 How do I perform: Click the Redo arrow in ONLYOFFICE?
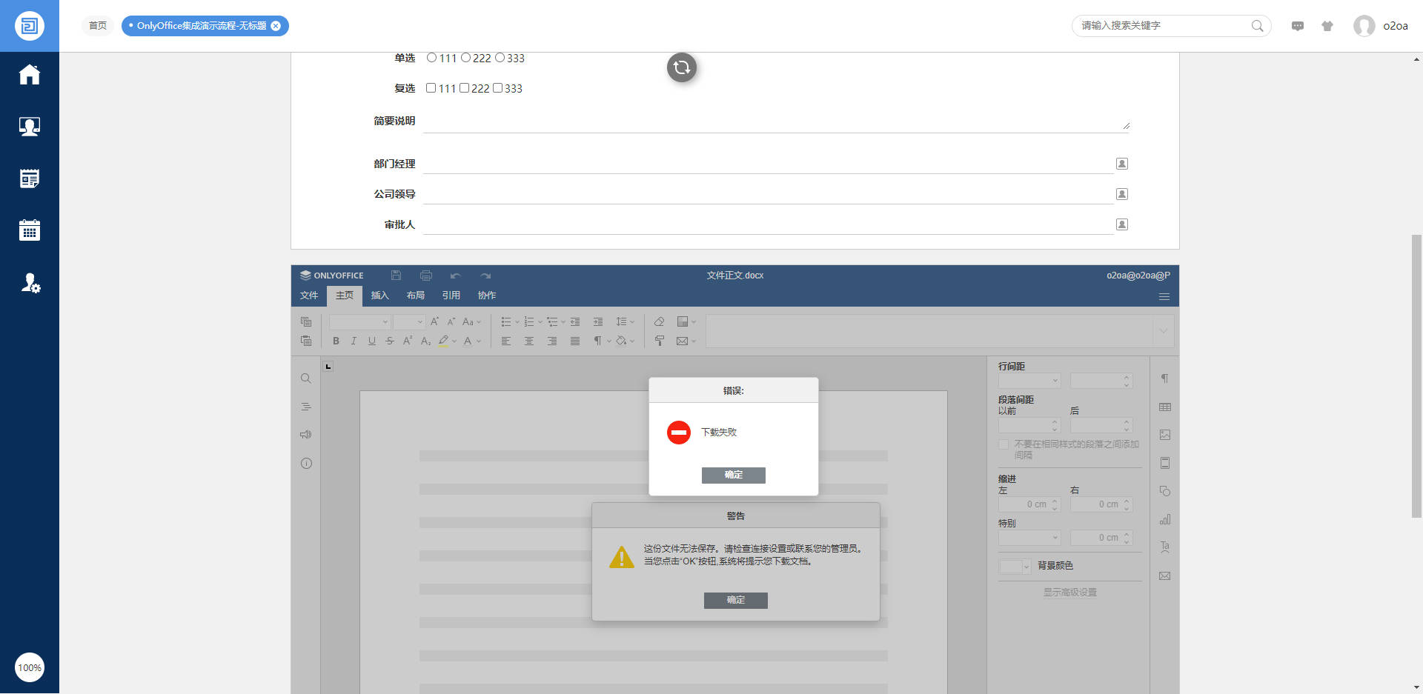[485, 276]
